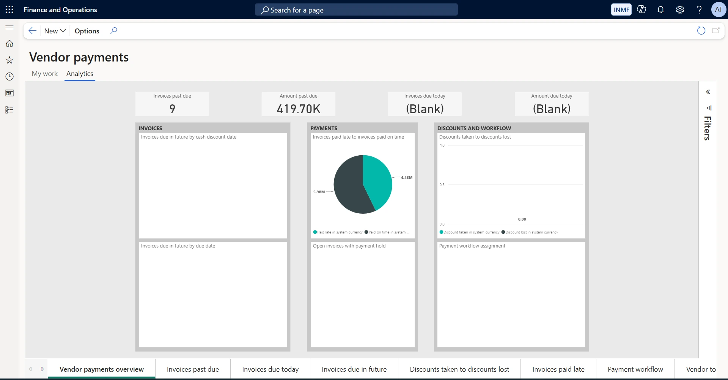728x380 pixels.
Task: Click the Search for a page box
Action: [356, 10]
